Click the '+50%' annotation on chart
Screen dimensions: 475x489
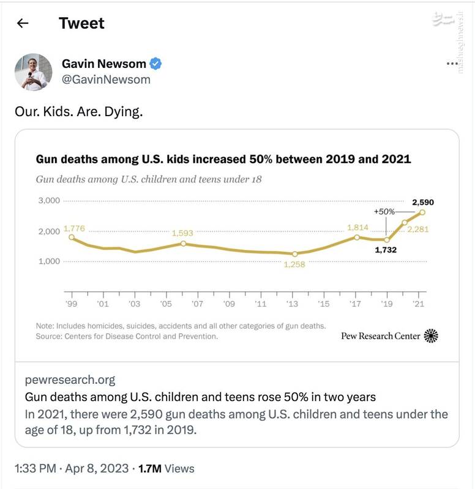(x=384, y=211)
